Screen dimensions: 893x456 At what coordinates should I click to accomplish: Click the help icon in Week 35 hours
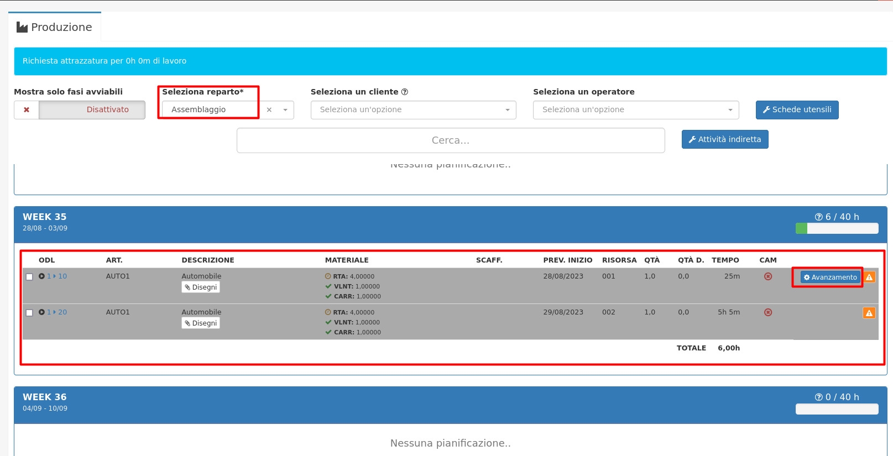coord(818,217)
